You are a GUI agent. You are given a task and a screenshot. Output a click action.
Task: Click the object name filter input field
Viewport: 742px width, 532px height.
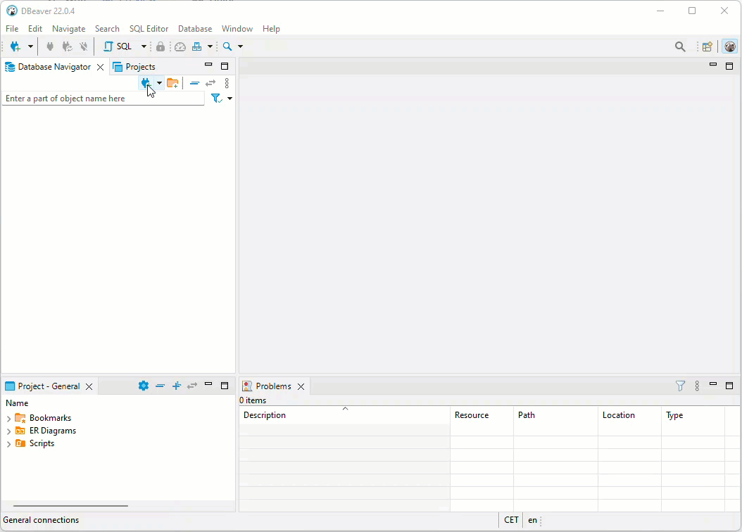[103, 99]
